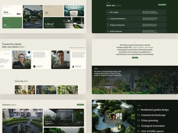Click the small tag above hero landscape text

click(x=96, y=69)
